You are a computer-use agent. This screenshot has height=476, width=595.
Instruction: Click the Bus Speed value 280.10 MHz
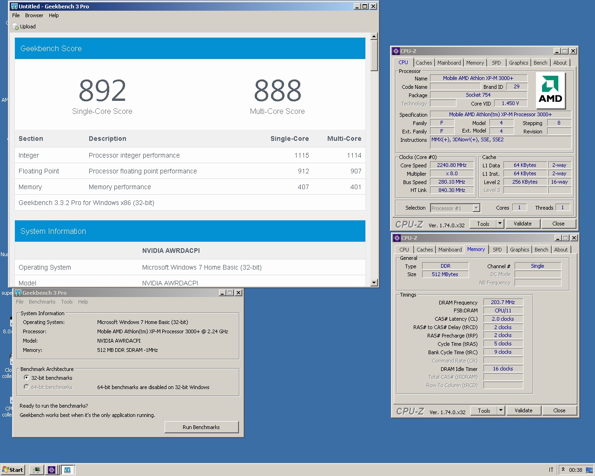452,182
